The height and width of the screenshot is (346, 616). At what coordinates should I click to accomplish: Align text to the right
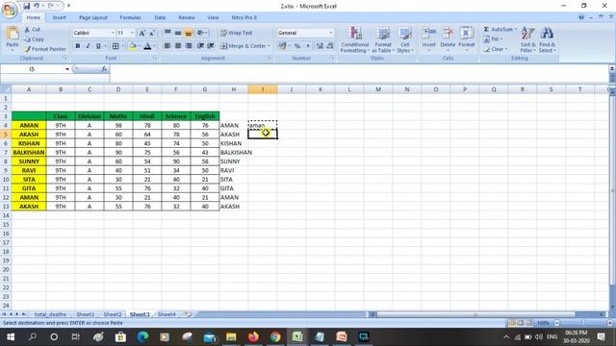[x=189, y=46]
